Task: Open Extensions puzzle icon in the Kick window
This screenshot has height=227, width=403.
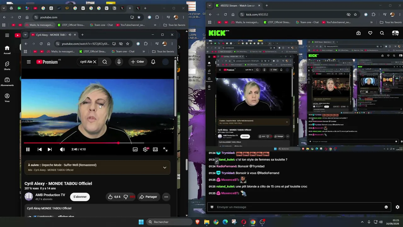Action: pos(373,15)
